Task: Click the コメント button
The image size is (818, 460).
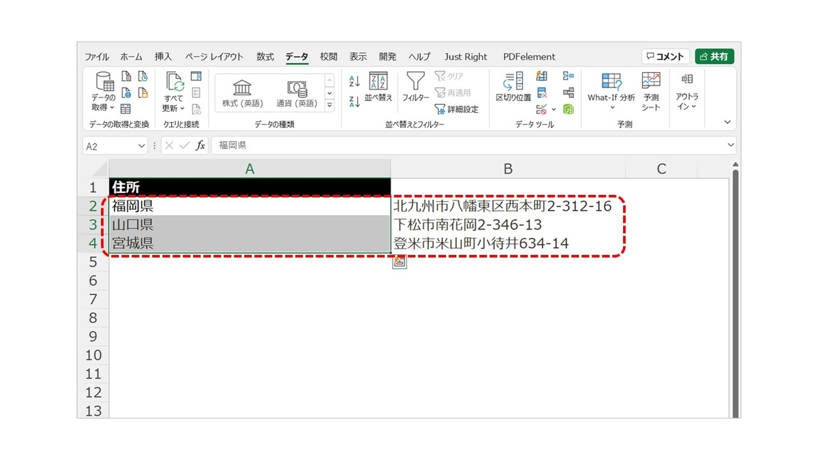Action: (665, 57)
